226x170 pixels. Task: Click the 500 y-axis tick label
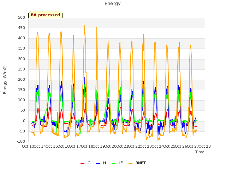pyautogui.click(x=22, y=17)
